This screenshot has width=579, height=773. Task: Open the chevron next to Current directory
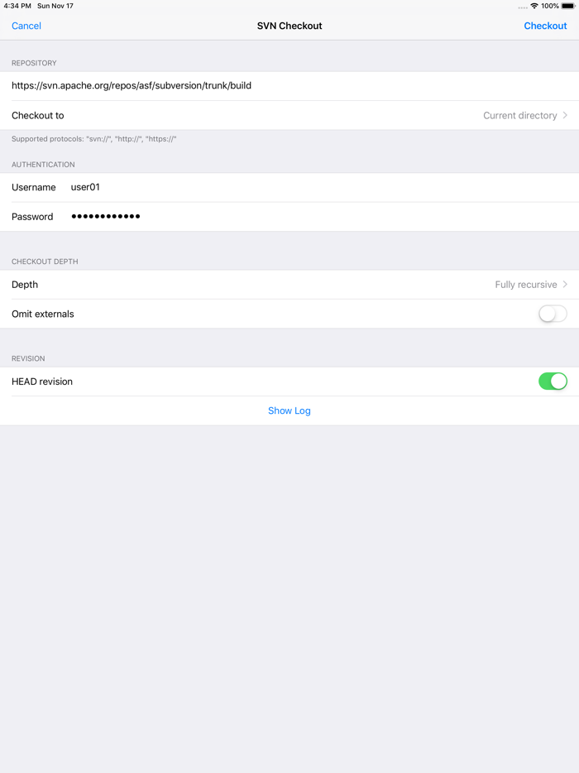[565, 115]
